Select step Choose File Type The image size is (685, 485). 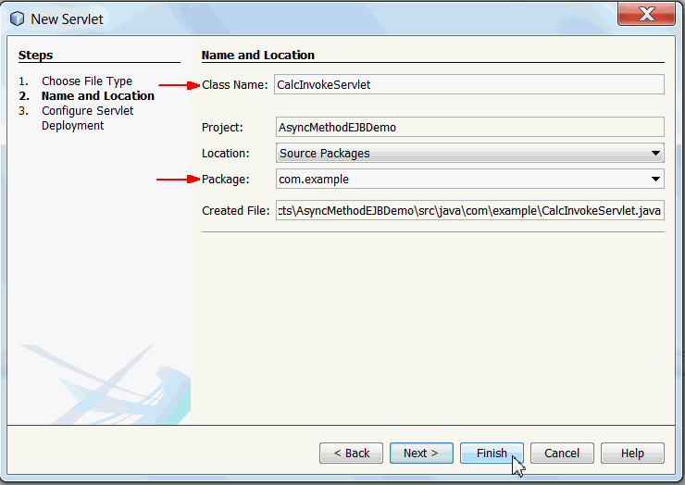tap(87, 81)
